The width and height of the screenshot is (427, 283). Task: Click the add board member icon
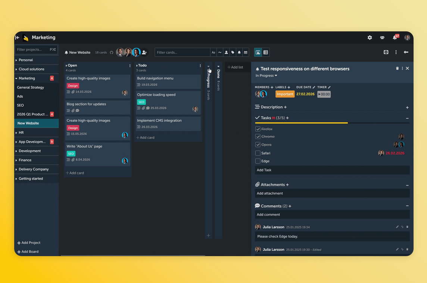point(144,53)
